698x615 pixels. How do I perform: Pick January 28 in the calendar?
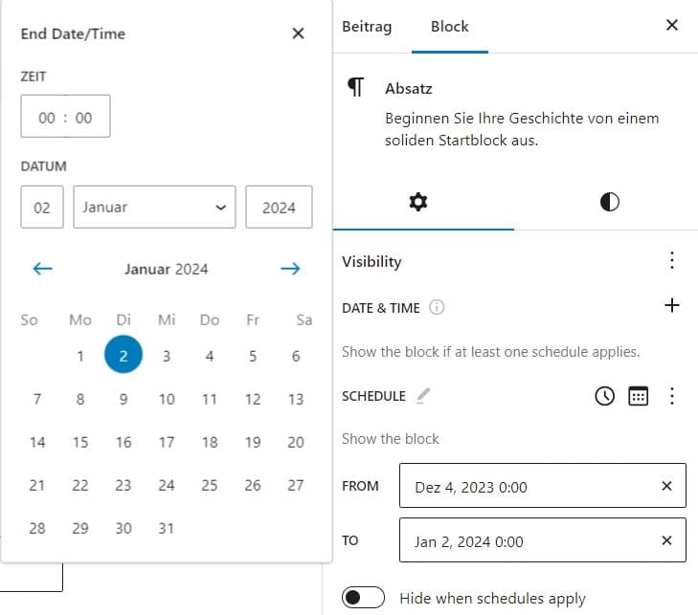37,528
